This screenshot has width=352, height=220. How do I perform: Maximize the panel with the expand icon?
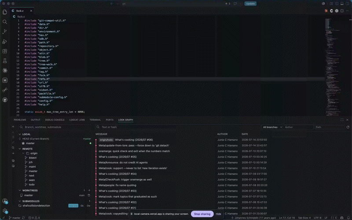342,120
